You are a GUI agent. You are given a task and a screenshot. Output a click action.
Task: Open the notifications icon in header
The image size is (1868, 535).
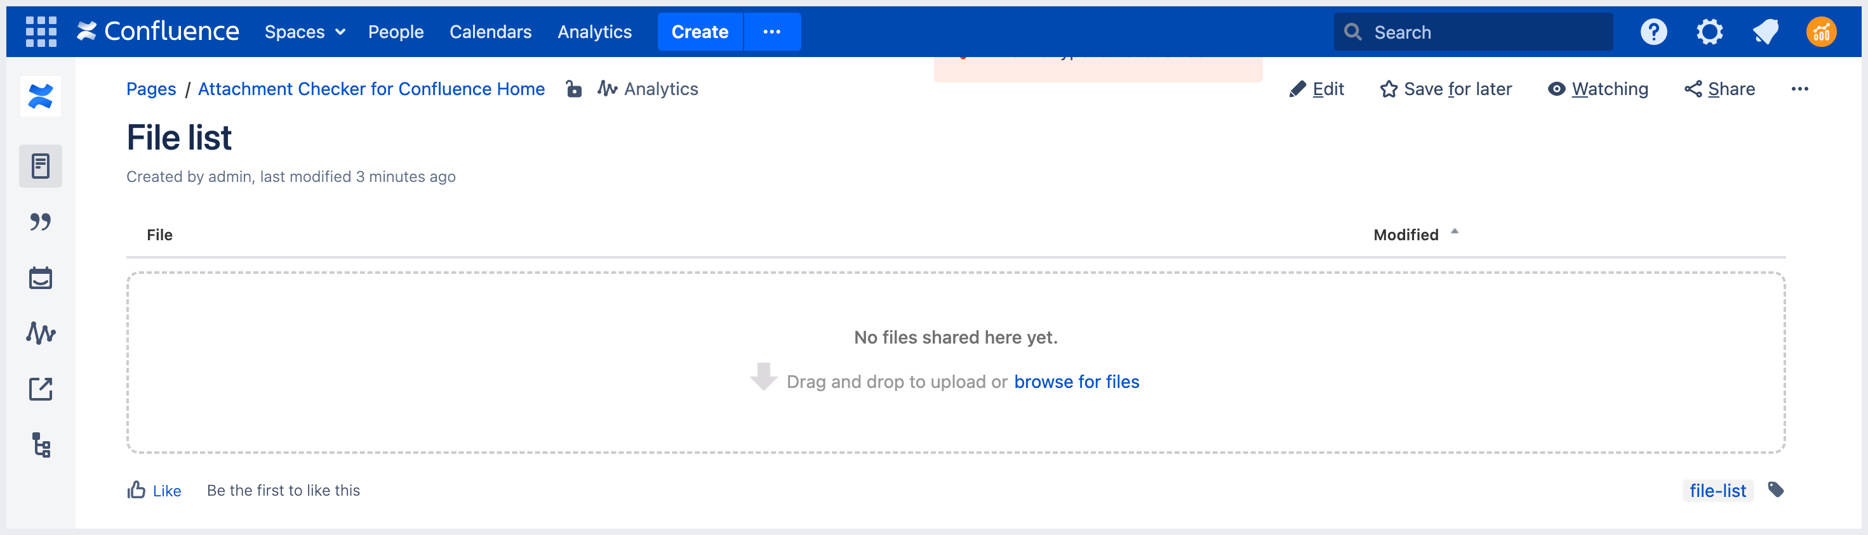[x=1765, y=32]
